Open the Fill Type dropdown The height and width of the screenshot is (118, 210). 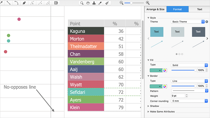189,65
